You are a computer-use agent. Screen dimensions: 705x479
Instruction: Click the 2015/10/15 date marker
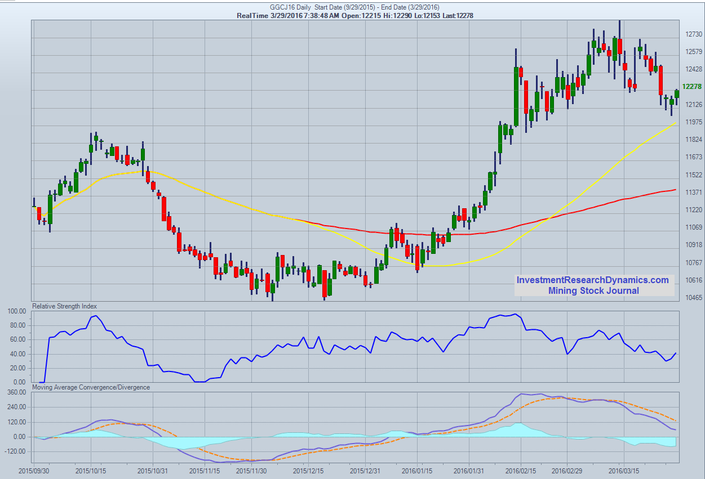pyautogui.click(x=92, y=470)
